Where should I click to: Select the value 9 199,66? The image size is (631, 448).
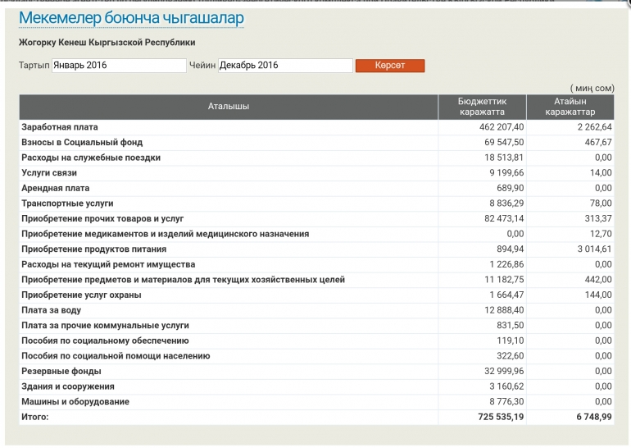point(506,173)
